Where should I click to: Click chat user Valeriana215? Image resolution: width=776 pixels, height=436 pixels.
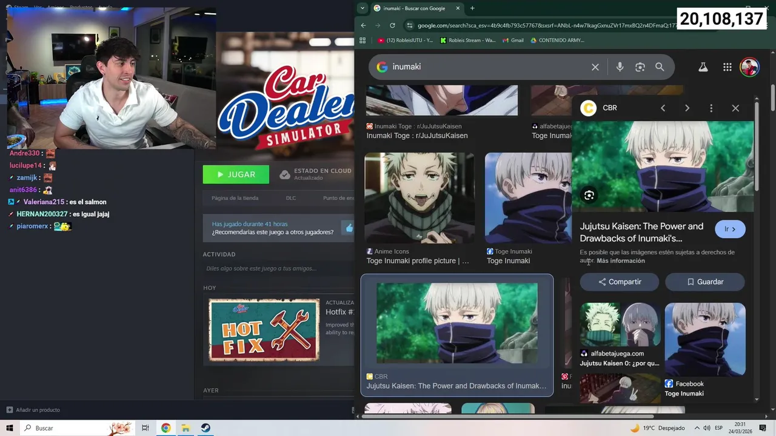click(44, 202)
